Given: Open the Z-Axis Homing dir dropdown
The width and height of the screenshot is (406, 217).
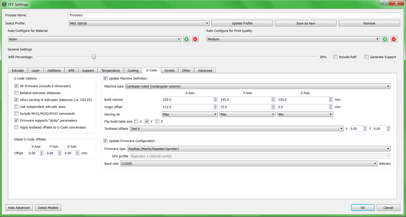Looking at the screenshot, I should pyautogui.click(x=305, y=114).
